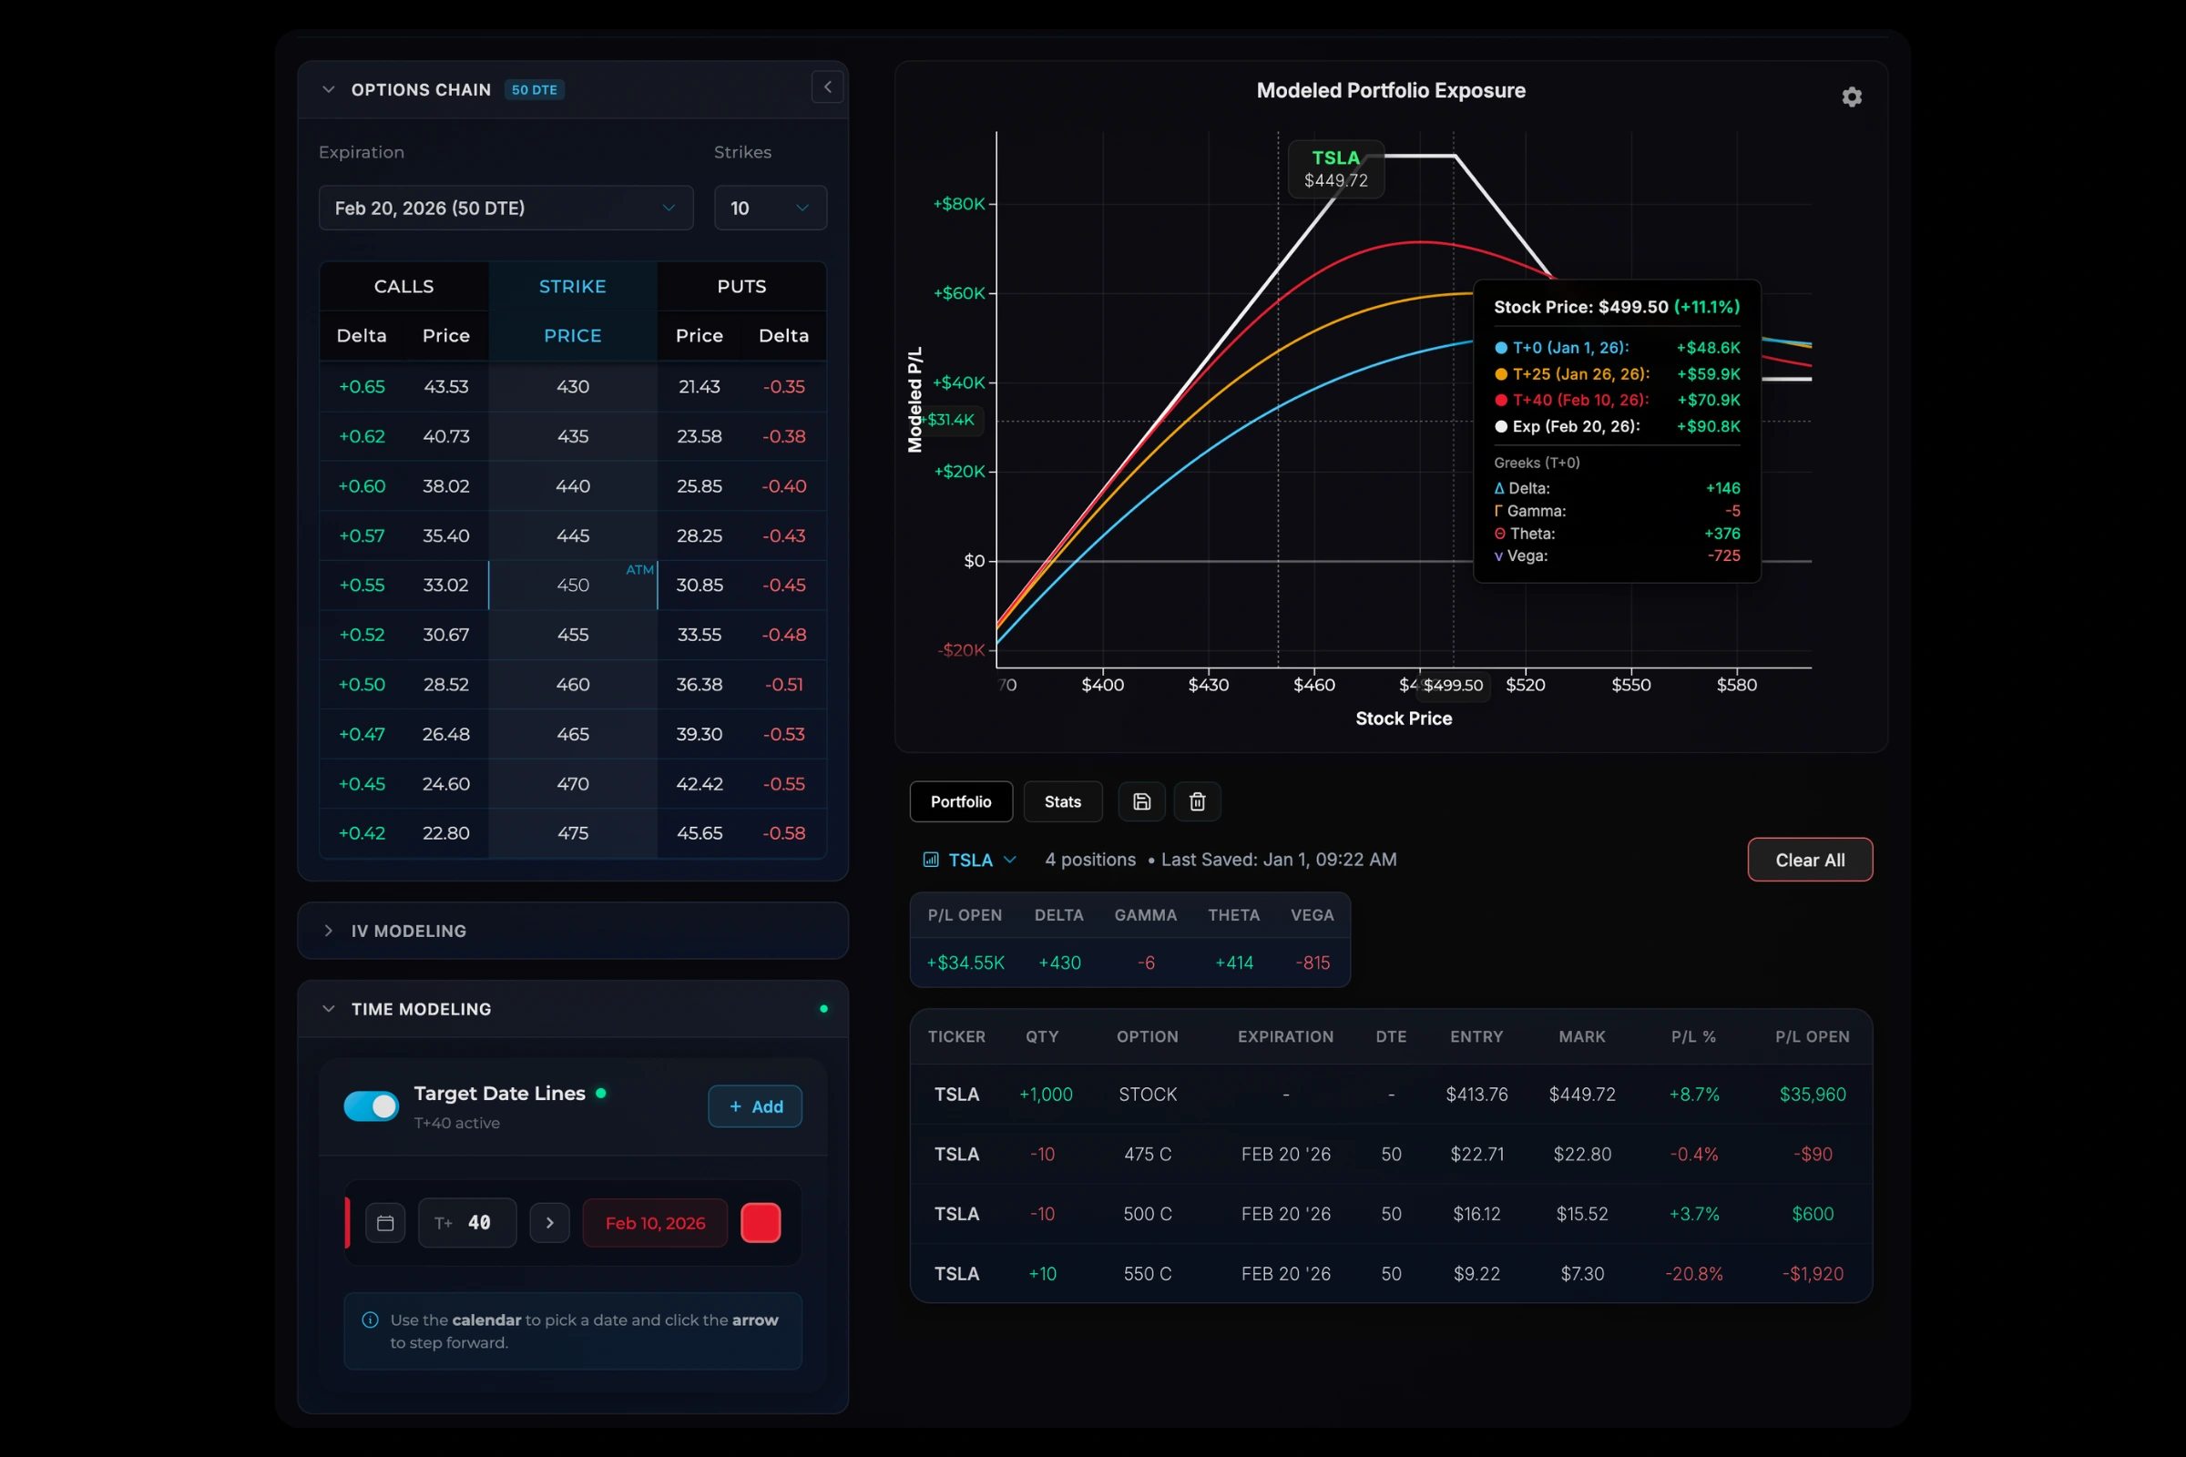This screenshot has height=1457, width=2186.
Task: Open the expiration dropdown Feb 20, 2026
Action: click(506, 208)
